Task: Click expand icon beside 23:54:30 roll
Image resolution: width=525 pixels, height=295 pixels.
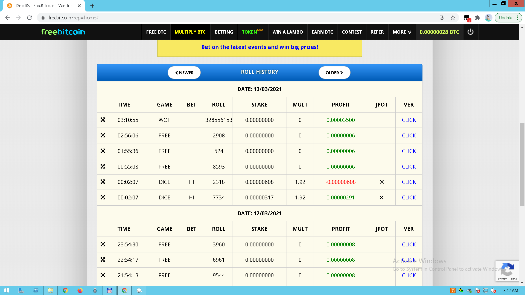Action: 103,244
